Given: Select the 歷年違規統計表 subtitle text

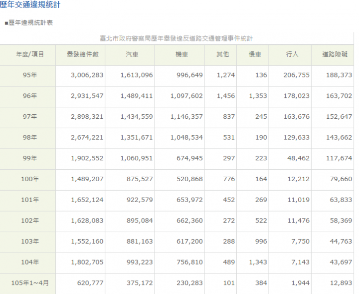Looking at the screenshot, I should (30, 22).
